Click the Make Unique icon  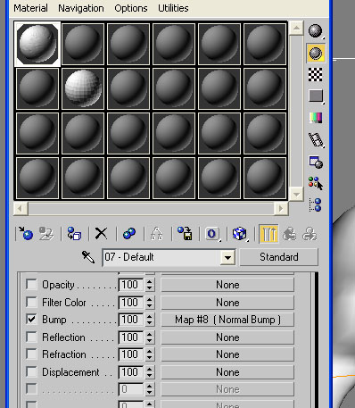[x=156, y=234]
